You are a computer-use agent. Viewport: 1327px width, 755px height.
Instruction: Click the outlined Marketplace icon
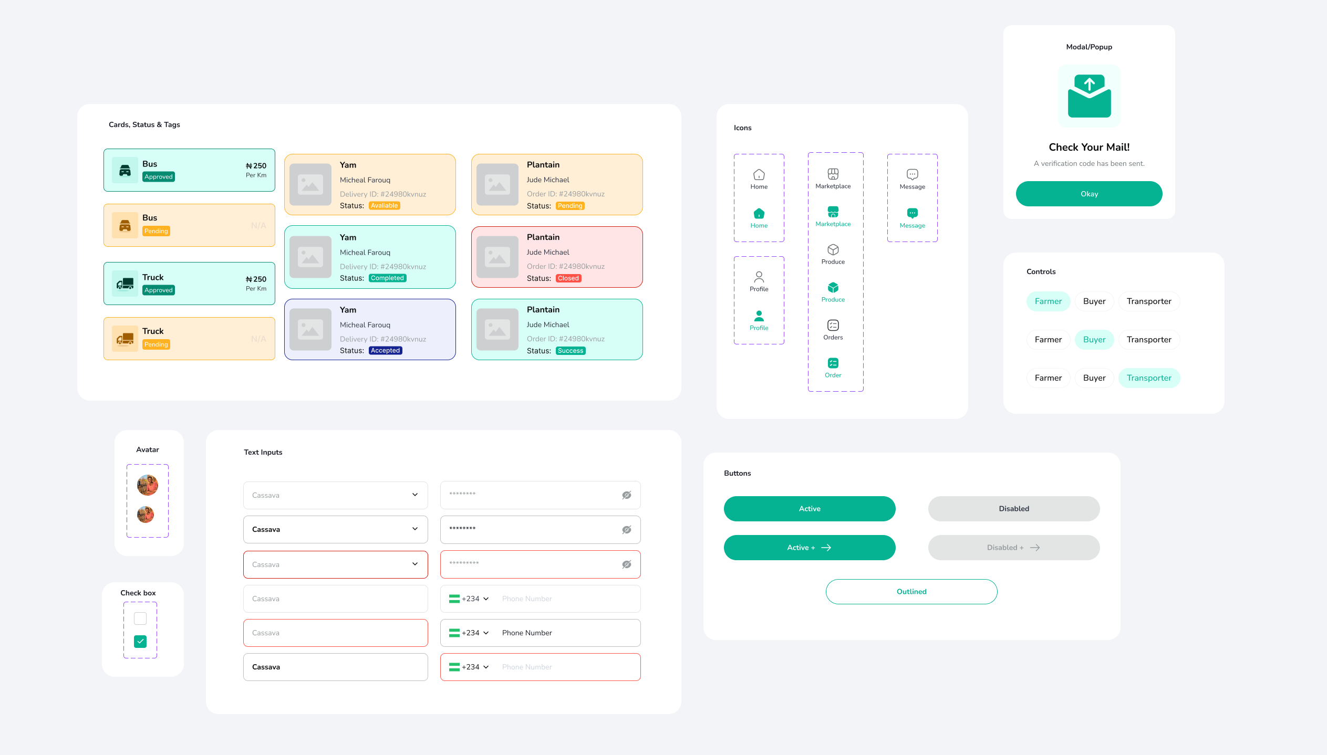[x=833, y=174]
